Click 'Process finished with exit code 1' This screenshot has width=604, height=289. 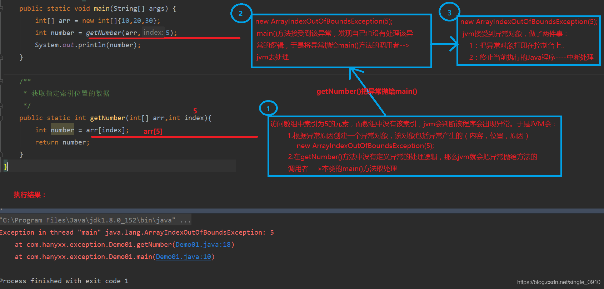pyautogui.click(x=64, y=281)
